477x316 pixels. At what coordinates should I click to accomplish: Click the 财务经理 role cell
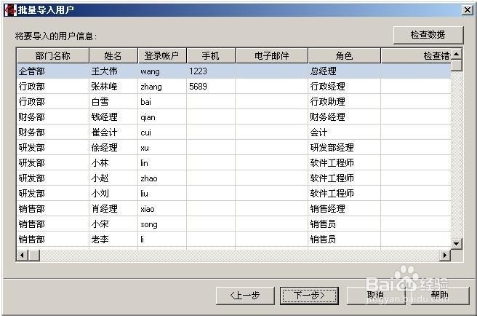coord(327,117)
